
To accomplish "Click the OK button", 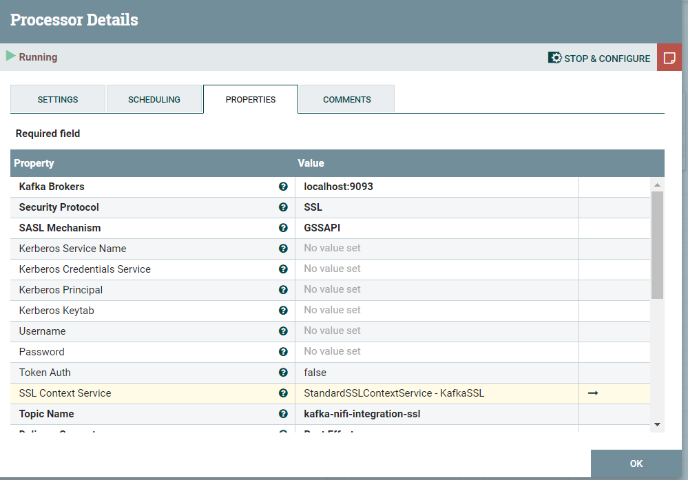I will click(x=636, y=463).
